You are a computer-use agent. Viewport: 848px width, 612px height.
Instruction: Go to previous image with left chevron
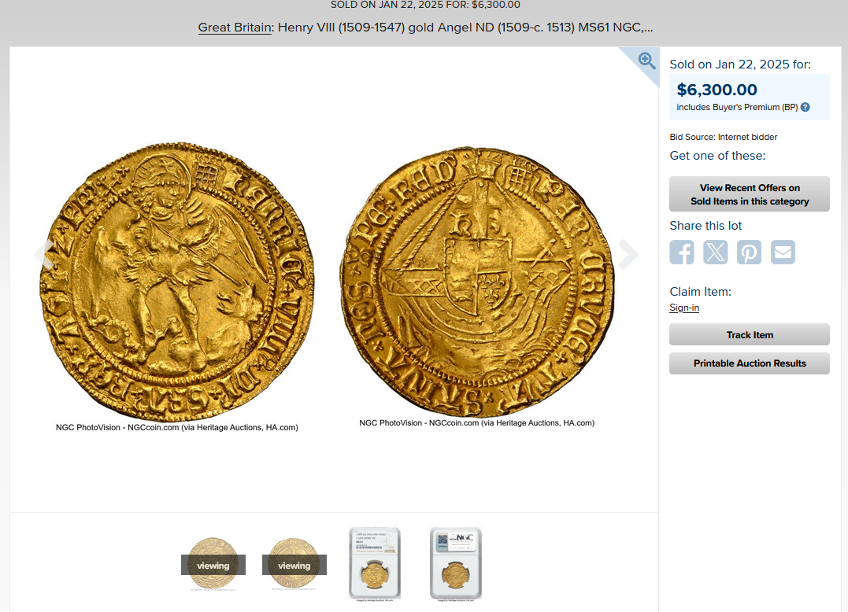[43, 254]
